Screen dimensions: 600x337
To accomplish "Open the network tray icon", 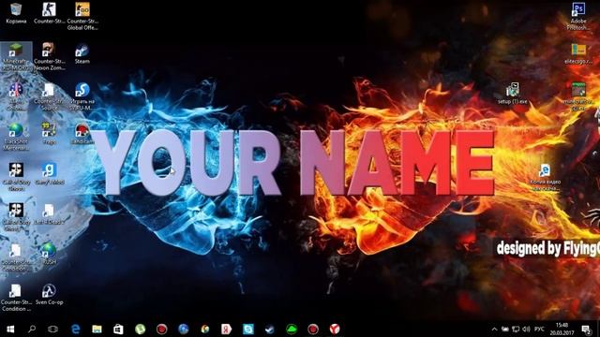I will (516, 329).
